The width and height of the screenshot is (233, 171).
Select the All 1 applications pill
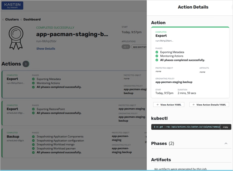pos(126,47)
